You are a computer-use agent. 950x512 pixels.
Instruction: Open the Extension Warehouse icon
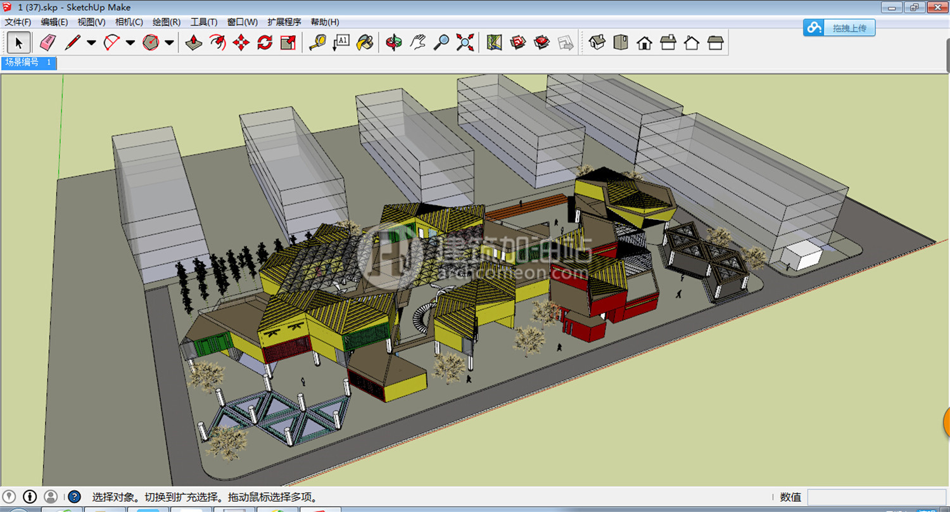(541, 42)
